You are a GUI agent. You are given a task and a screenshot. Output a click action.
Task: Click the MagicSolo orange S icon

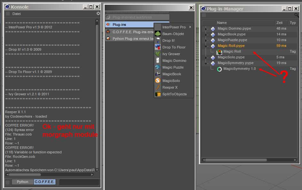[x=158, y=81]
